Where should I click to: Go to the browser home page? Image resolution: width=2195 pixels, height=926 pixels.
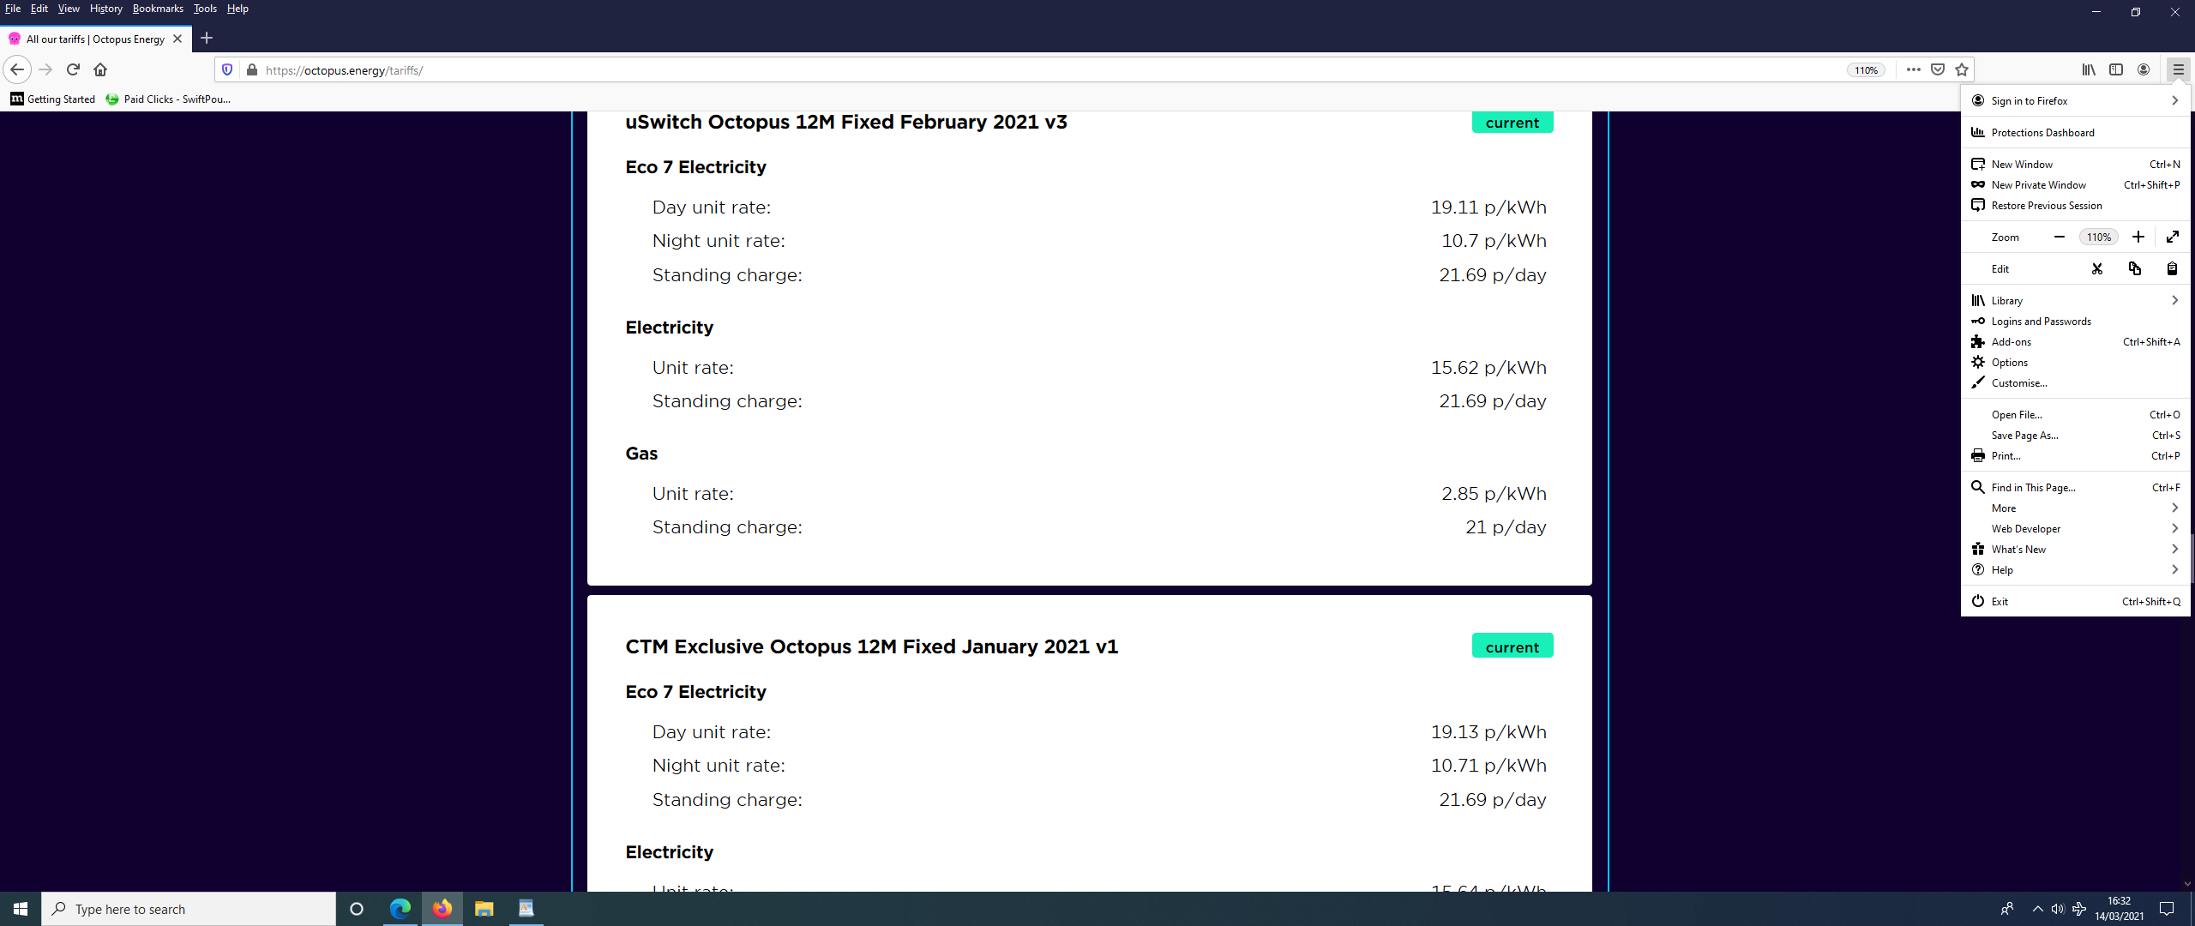pyautogui.click(x=100, y=69)
